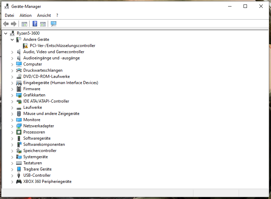Expand the Laufwerke category
The image size is (271, 199).
12,108
